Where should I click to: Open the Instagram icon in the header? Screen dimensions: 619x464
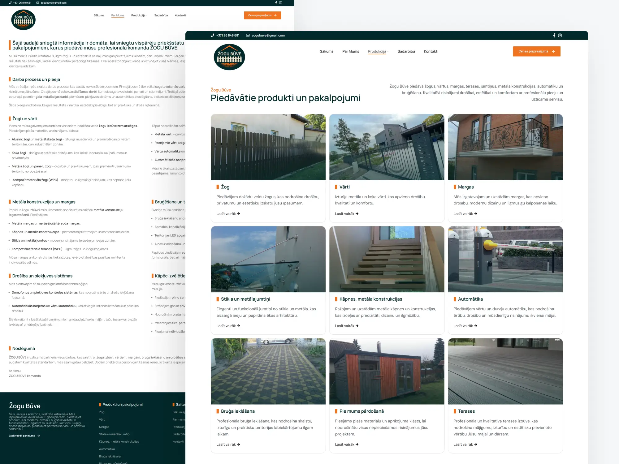560,35
